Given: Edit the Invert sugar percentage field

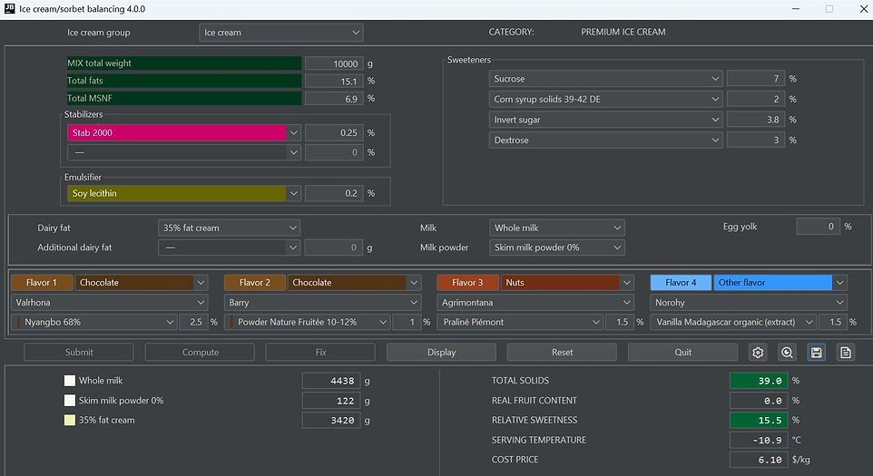Looking at the screenshot, I should coord(756,120).
